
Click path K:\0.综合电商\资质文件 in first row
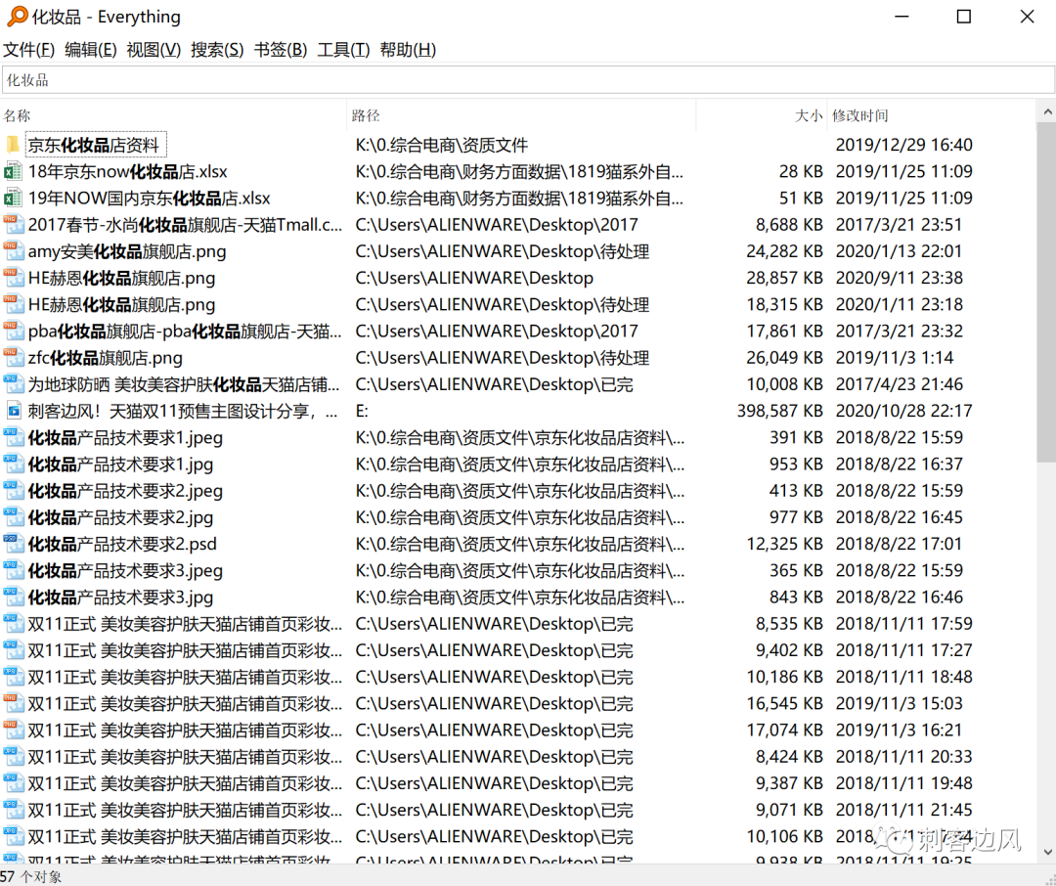442,145
